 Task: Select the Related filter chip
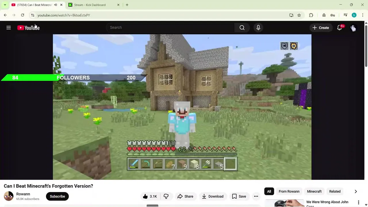pyautogui.click(x=335, y=191)
